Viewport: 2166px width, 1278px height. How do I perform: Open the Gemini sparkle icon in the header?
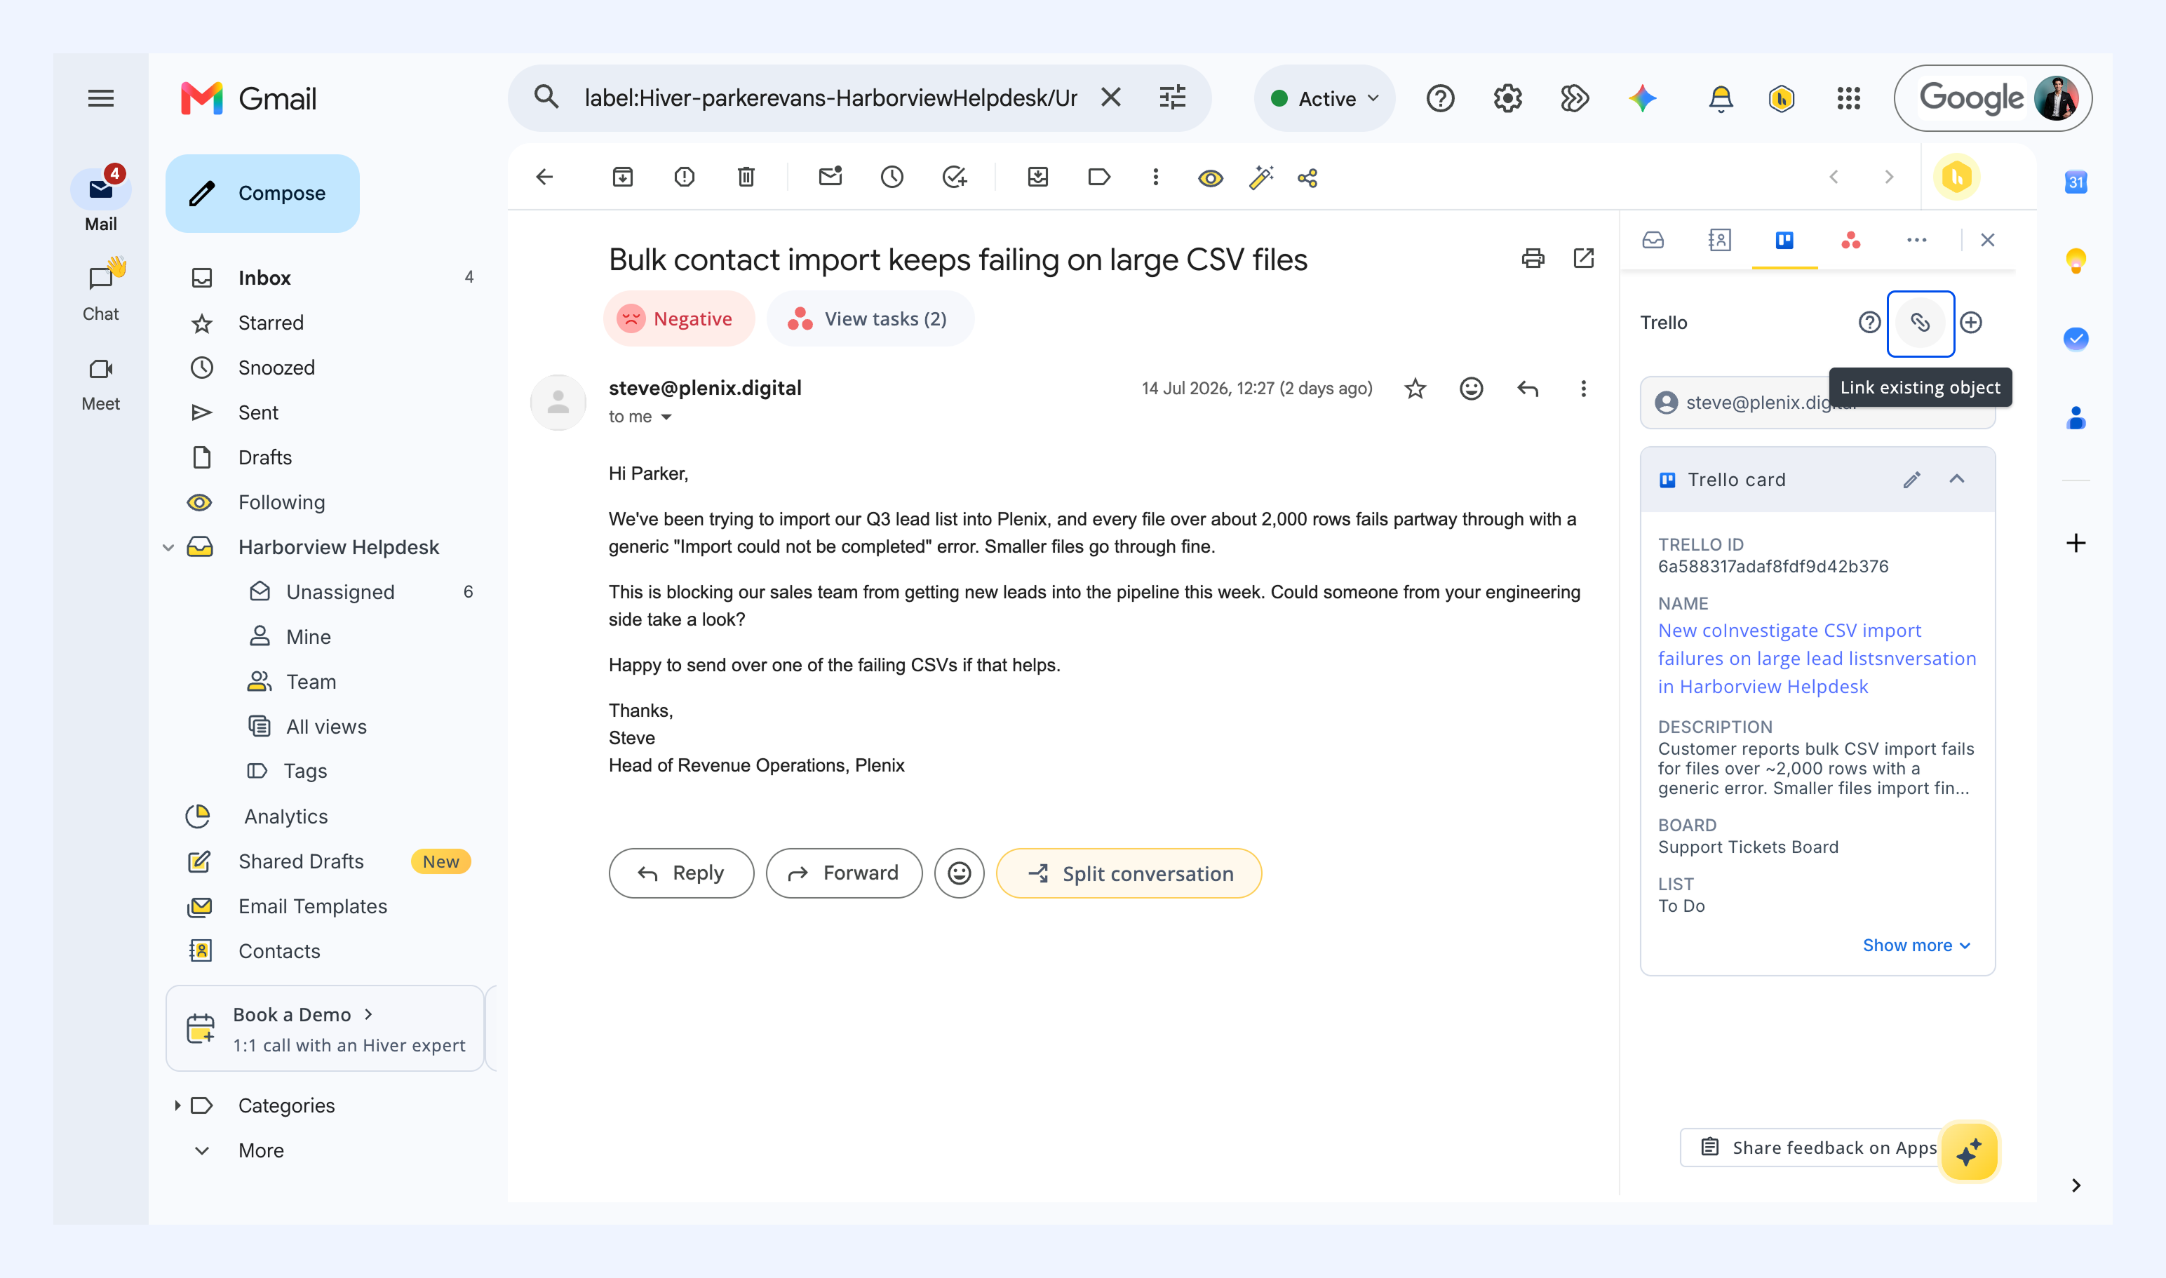coord(1642,98)
